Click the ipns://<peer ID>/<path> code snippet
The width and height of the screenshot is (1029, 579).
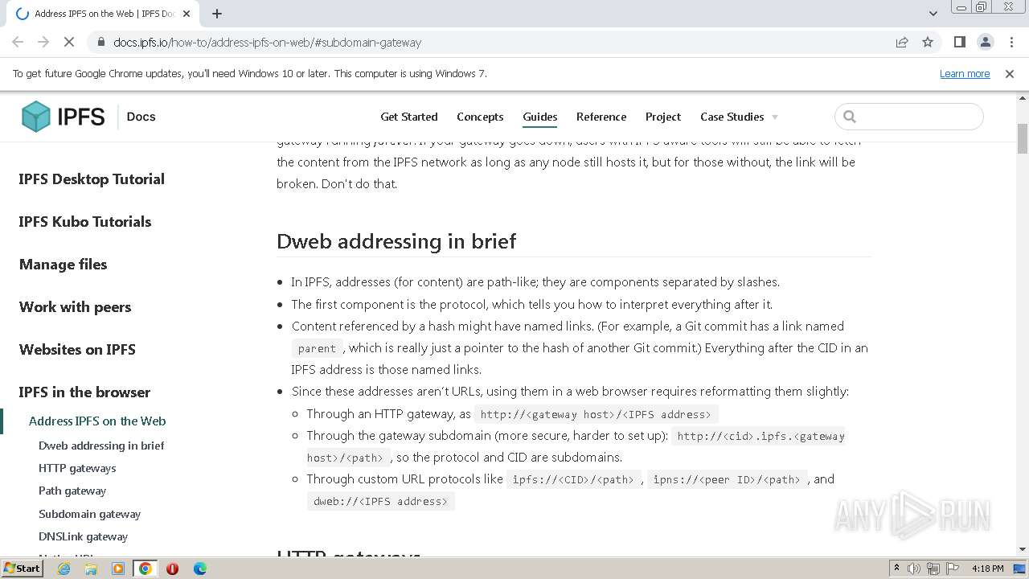(727, 479)
